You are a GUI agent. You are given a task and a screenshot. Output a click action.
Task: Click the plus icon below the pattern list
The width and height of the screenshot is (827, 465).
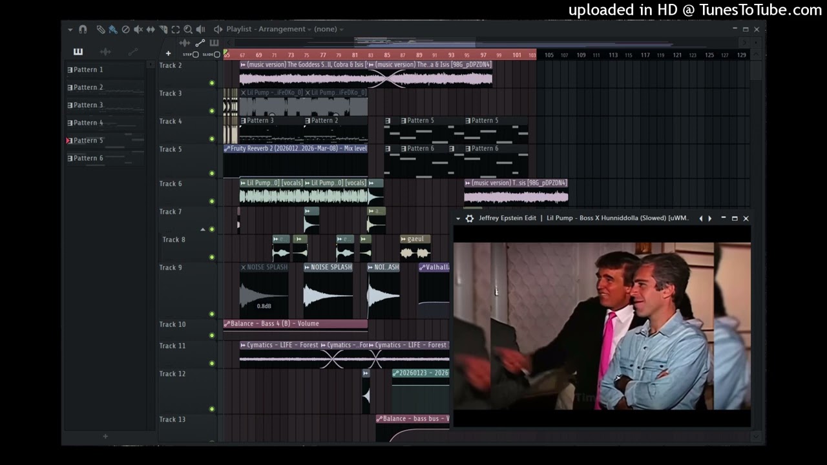click(105, 437)
